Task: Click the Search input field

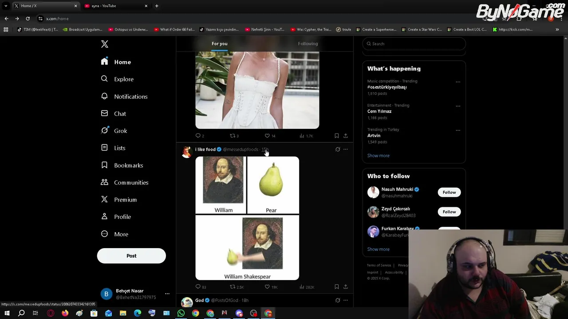Action: 414,43
